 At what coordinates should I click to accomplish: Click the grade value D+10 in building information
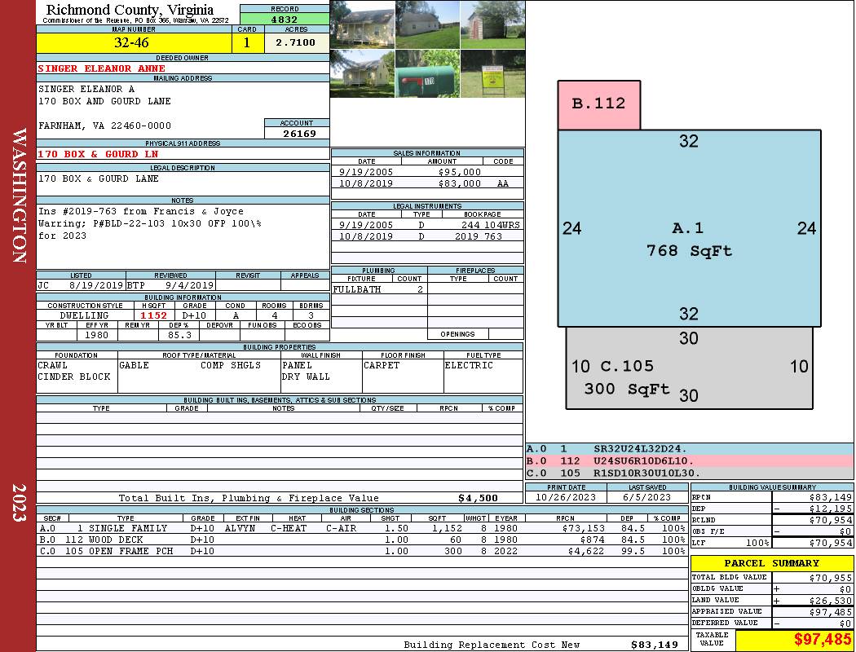pos(194,315)
